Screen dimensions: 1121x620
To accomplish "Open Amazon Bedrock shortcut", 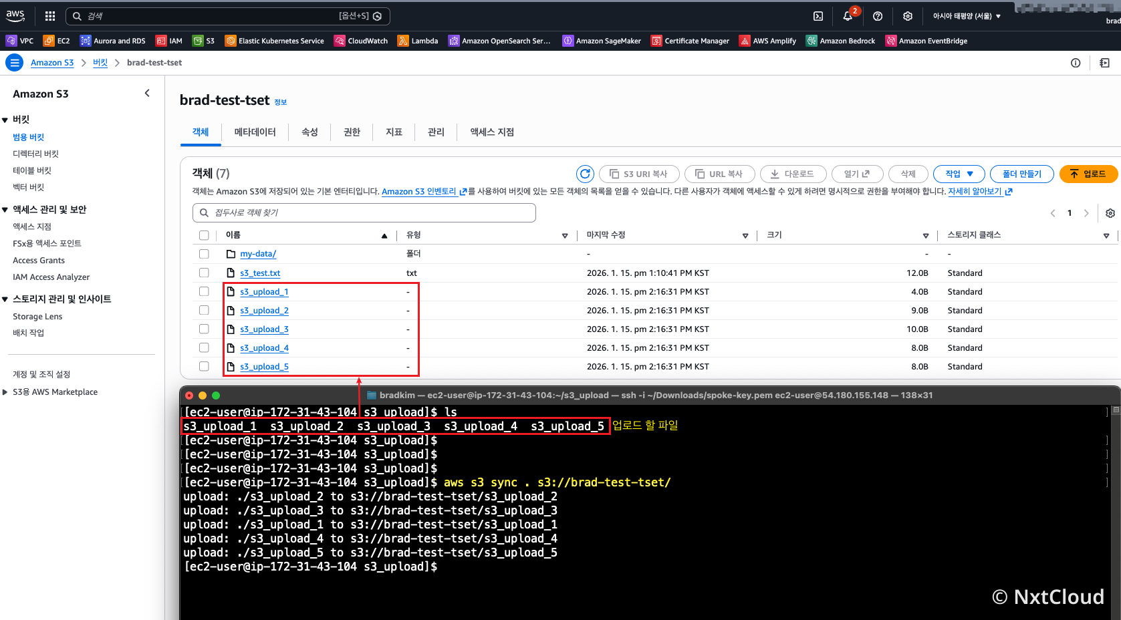I will click(x=840, y=41).
